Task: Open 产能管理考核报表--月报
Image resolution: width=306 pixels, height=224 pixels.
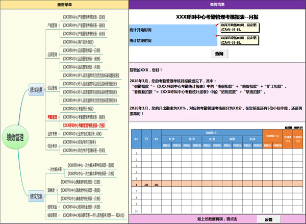Action: click(84, 34)
